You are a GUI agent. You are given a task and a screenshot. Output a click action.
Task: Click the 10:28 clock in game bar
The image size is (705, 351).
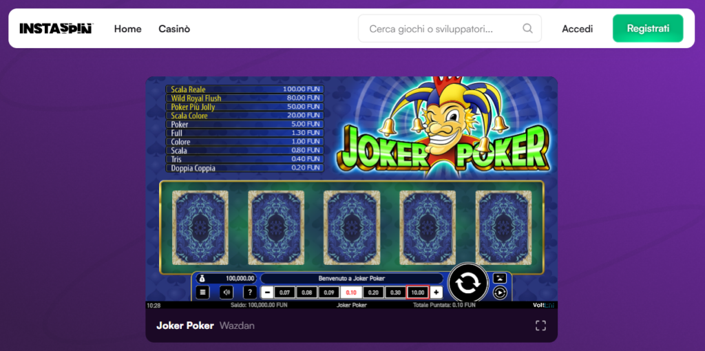pos(154,305)
